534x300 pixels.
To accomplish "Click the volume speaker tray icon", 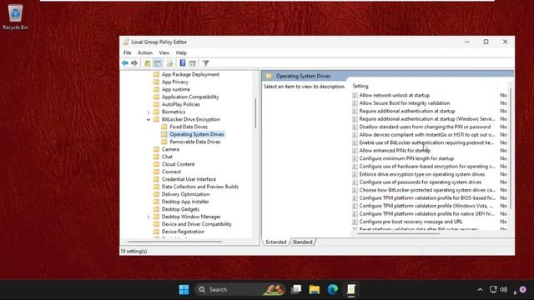I will (x=504, y=289).
